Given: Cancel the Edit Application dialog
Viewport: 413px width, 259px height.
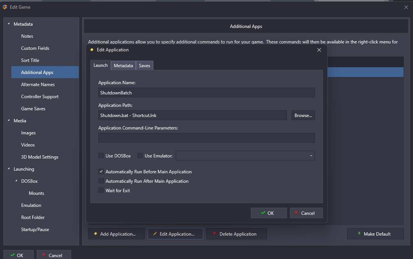Looking at the screenshot, I should (x=306, y=213).
